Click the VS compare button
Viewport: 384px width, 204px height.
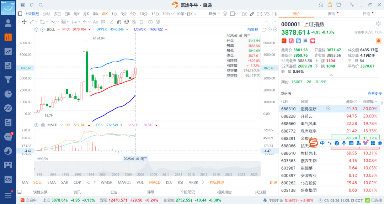[267, 14]
